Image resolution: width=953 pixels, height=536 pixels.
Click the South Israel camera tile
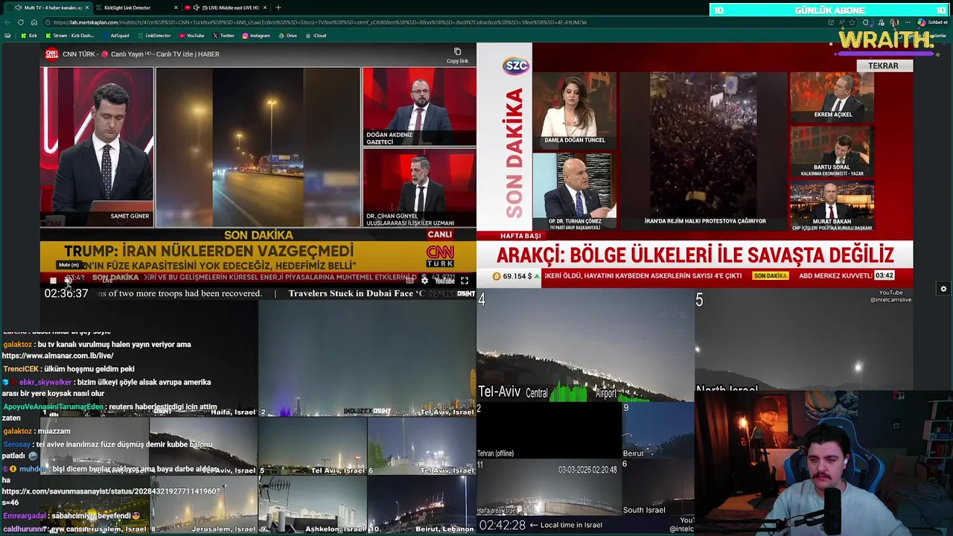click(658, 487)
